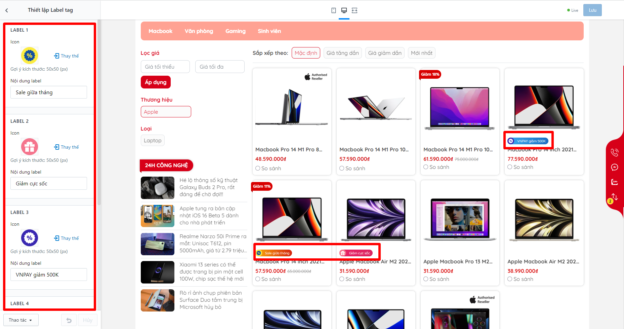Select the Apple brand filter
This screenshot has height=329, width=624.
pos(166,112)
